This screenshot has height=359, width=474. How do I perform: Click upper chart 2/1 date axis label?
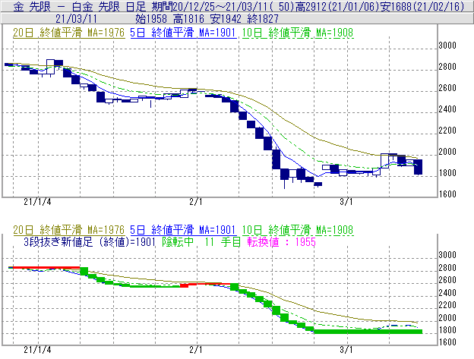tap(196, 202)
